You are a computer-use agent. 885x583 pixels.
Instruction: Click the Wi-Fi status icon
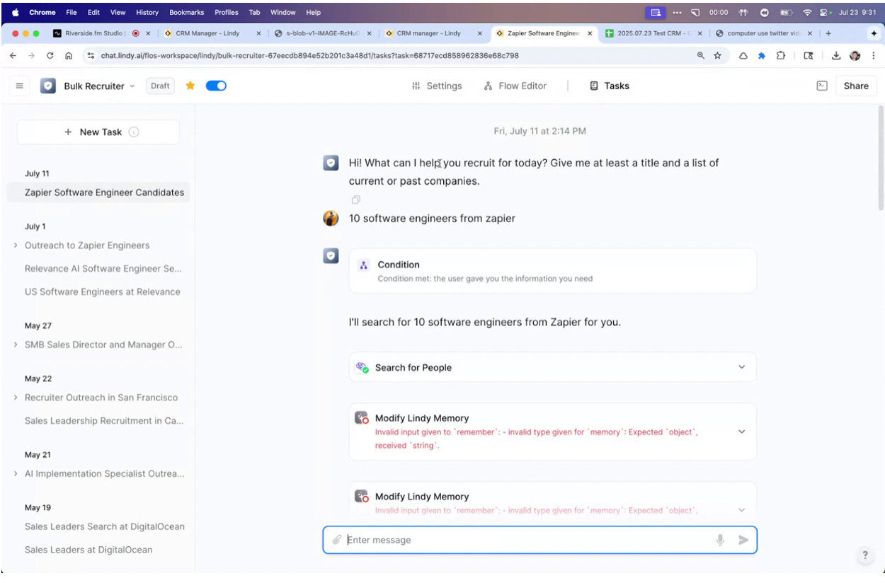(807, 12)
